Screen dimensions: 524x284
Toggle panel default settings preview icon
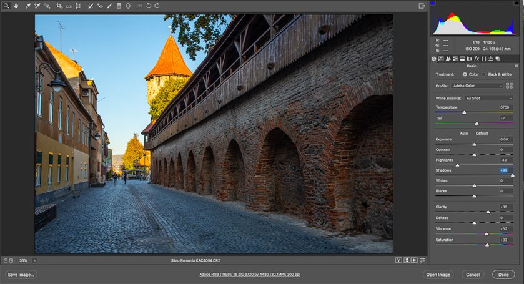pyautogui.click(x=423, y=260)
